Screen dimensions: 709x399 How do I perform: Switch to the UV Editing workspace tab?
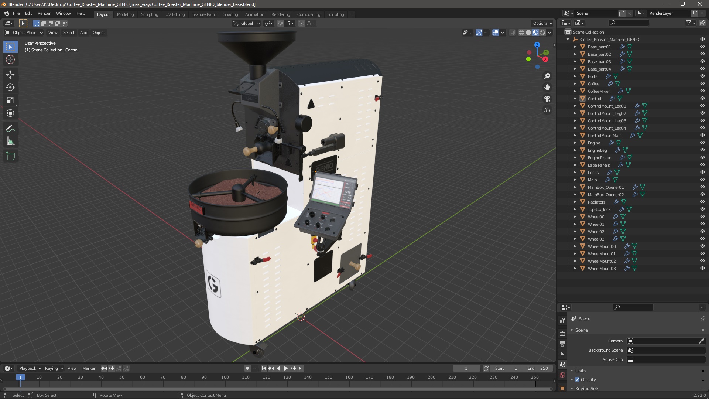point(175,14)
